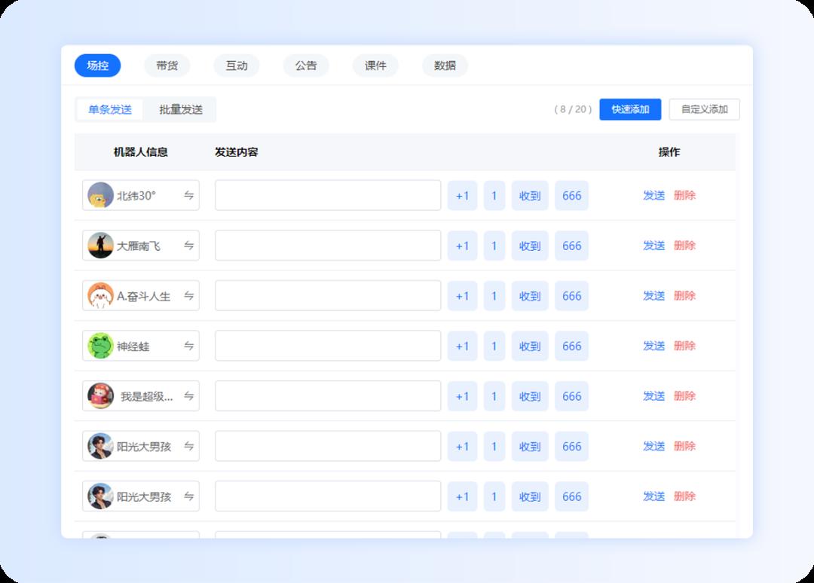Switch to 批量发送 mode
This screenshot has width=814, height=583.
pos(181,109)
